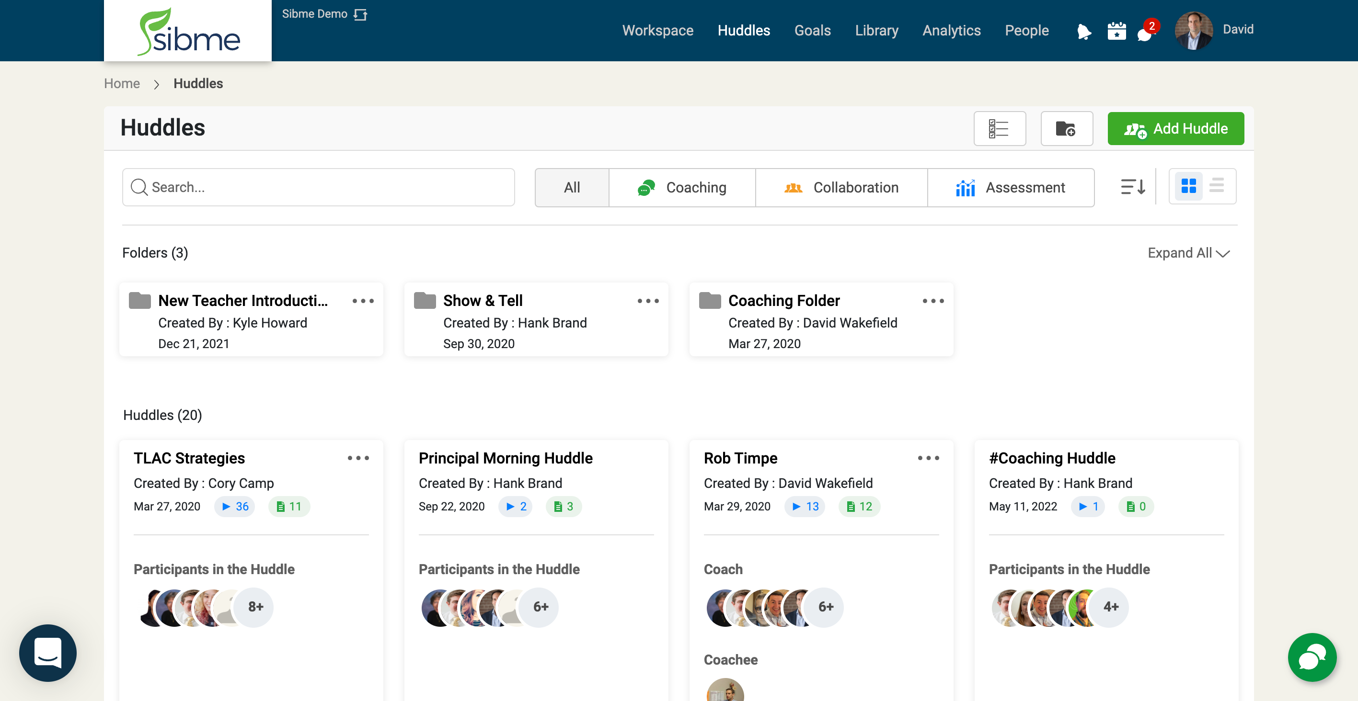Go to the Library menu item
Image resolution: width=1358 pixels, height=701 pixels.
pos(876,31)
